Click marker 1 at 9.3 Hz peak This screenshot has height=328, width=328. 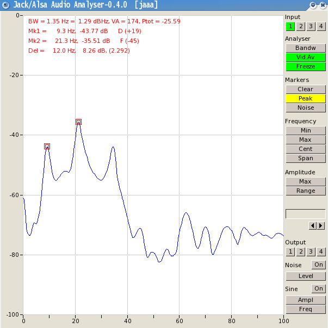[x=47, y=147]
